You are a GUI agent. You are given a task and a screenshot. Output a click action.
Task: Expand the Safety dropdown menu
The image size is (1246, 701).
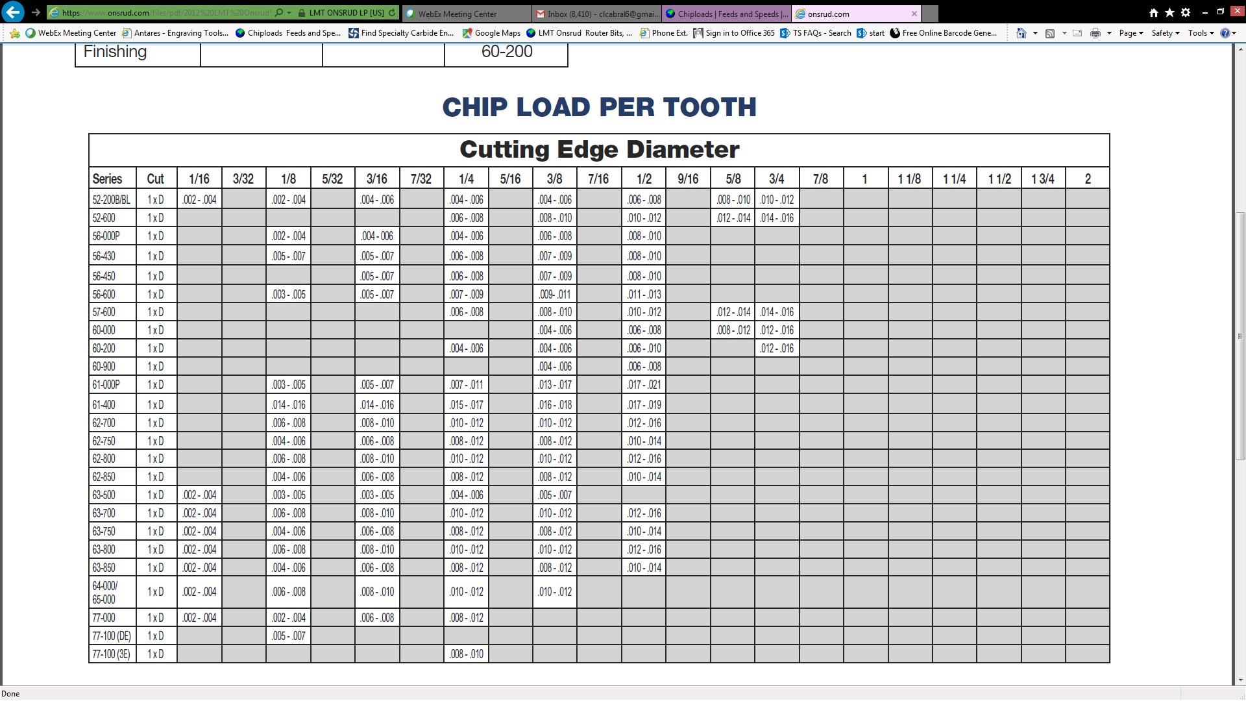1166,33
